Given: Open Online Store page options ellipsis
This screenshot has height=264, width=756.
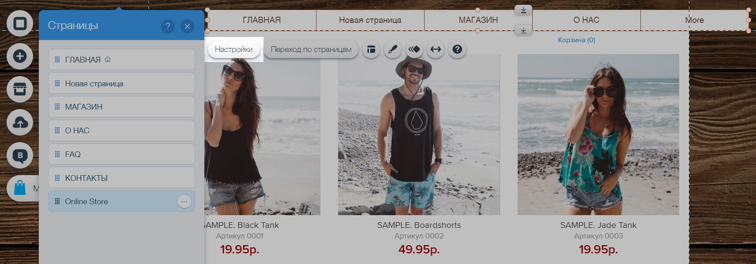Looking at the screenshot, I should pos(184,202).
